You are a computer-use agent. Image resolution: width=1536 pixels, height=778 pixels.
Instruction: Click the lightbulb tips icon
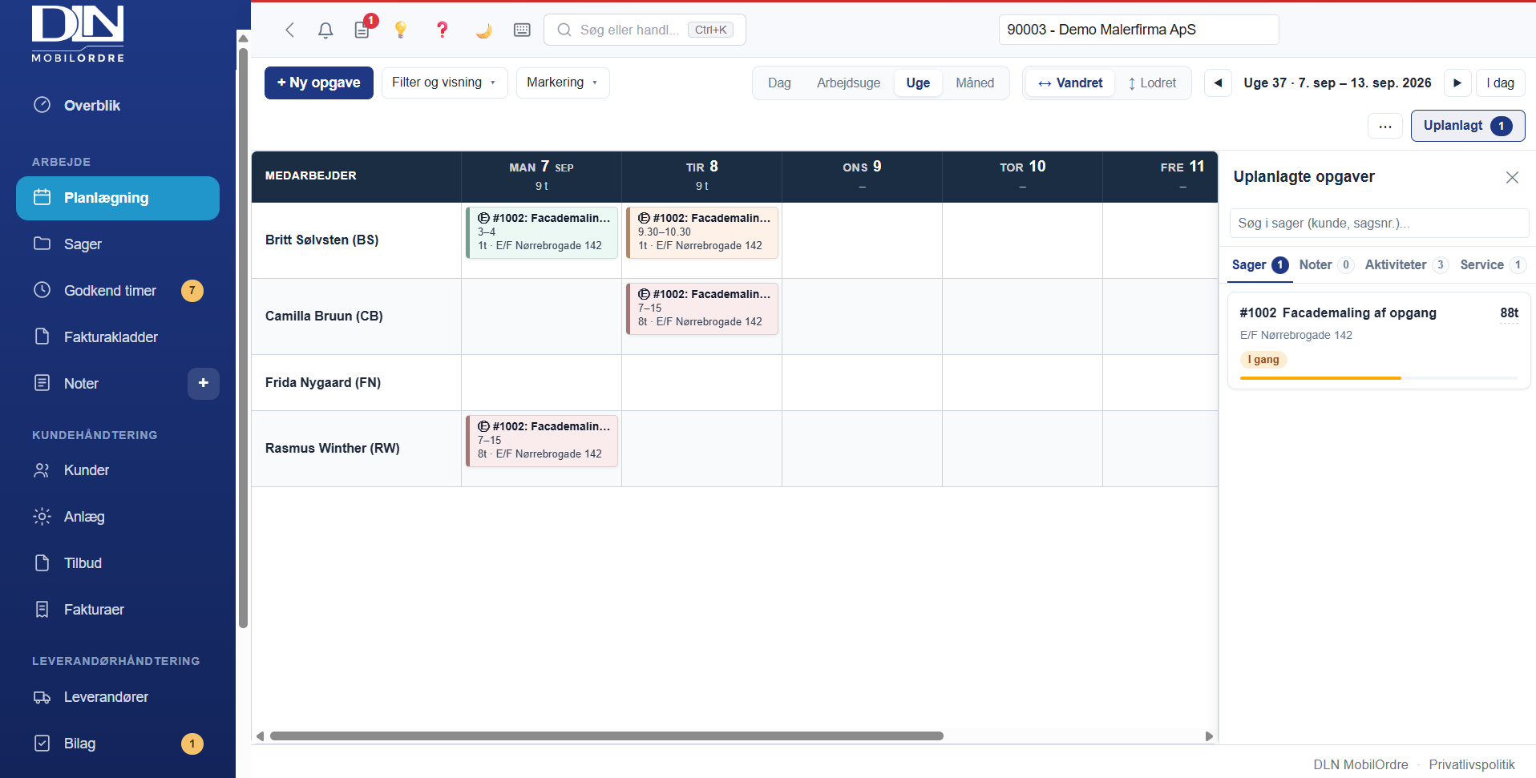click(x=401, y=30)
